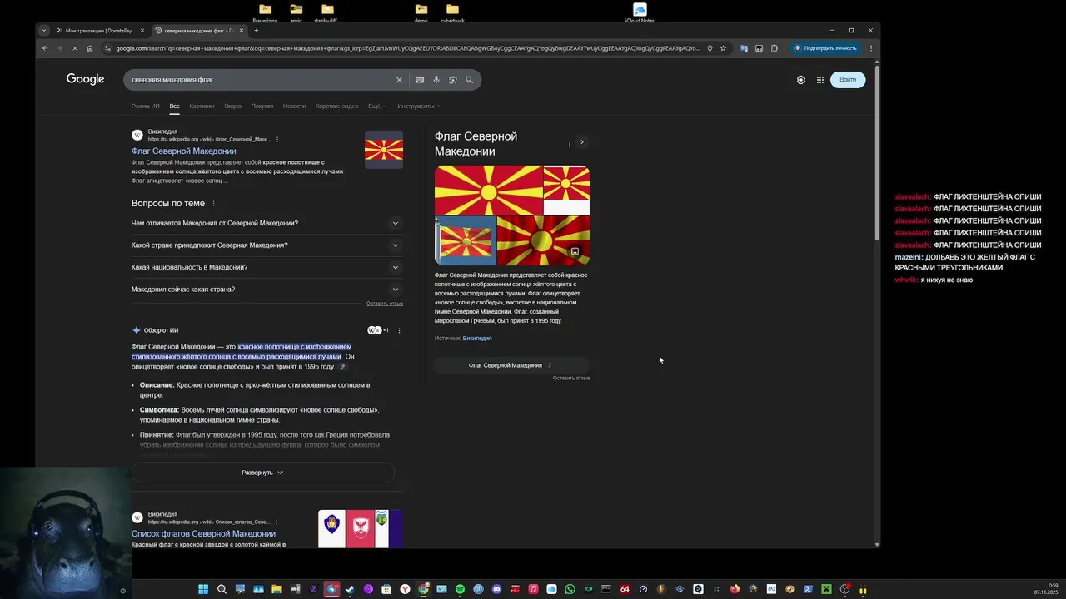Image resolution: width=1066 pixels, height=599 pixels.
Task: Open the 'Ещё' search filter dropdown
Action: [x=376, y=106]
